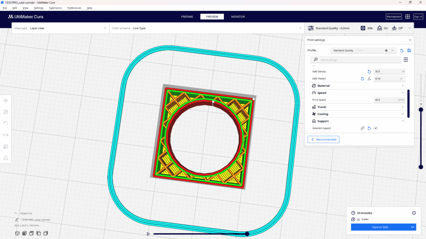426x239 pixels.
Task: Unlink the Generate Support setting chain icon
Action: (362, 128)
